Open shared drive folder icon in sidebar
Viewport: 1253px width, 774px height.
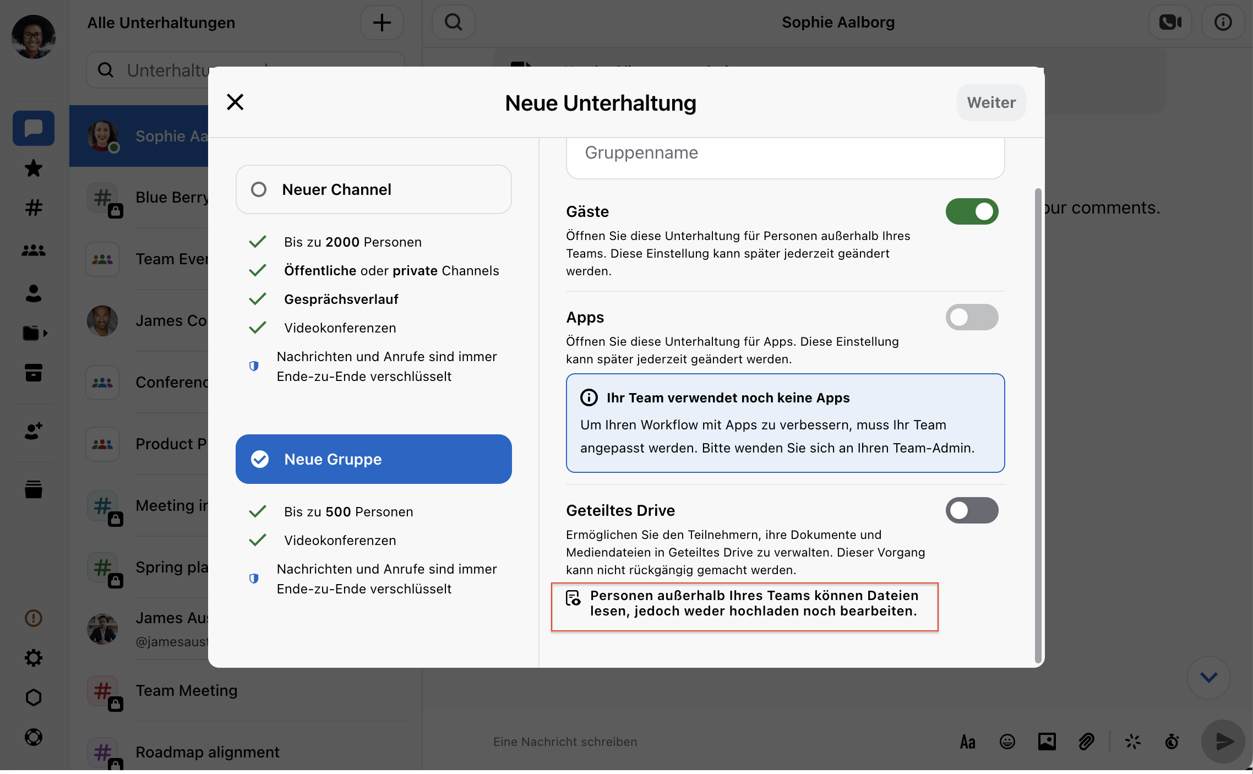coord(35,333)
